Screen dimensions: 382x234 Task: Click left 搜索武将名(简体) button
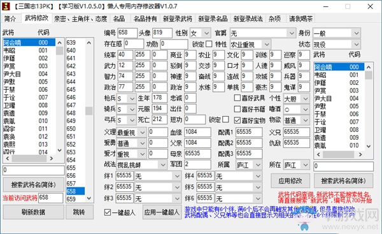(x=34, y=185)
